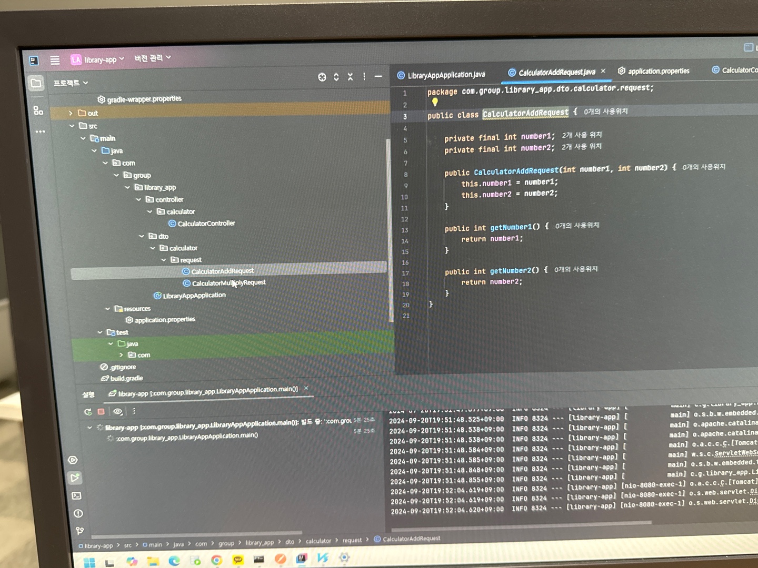
Task: Open Microsoft Edge from taskbar
Action: [174, 561]
